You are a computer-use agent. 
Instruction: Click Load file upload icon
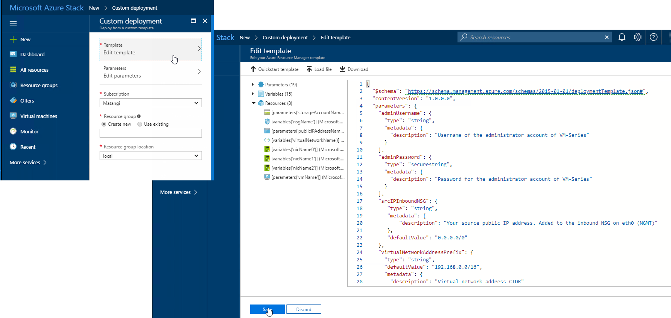pyautogui.click(x=309, y=69)
